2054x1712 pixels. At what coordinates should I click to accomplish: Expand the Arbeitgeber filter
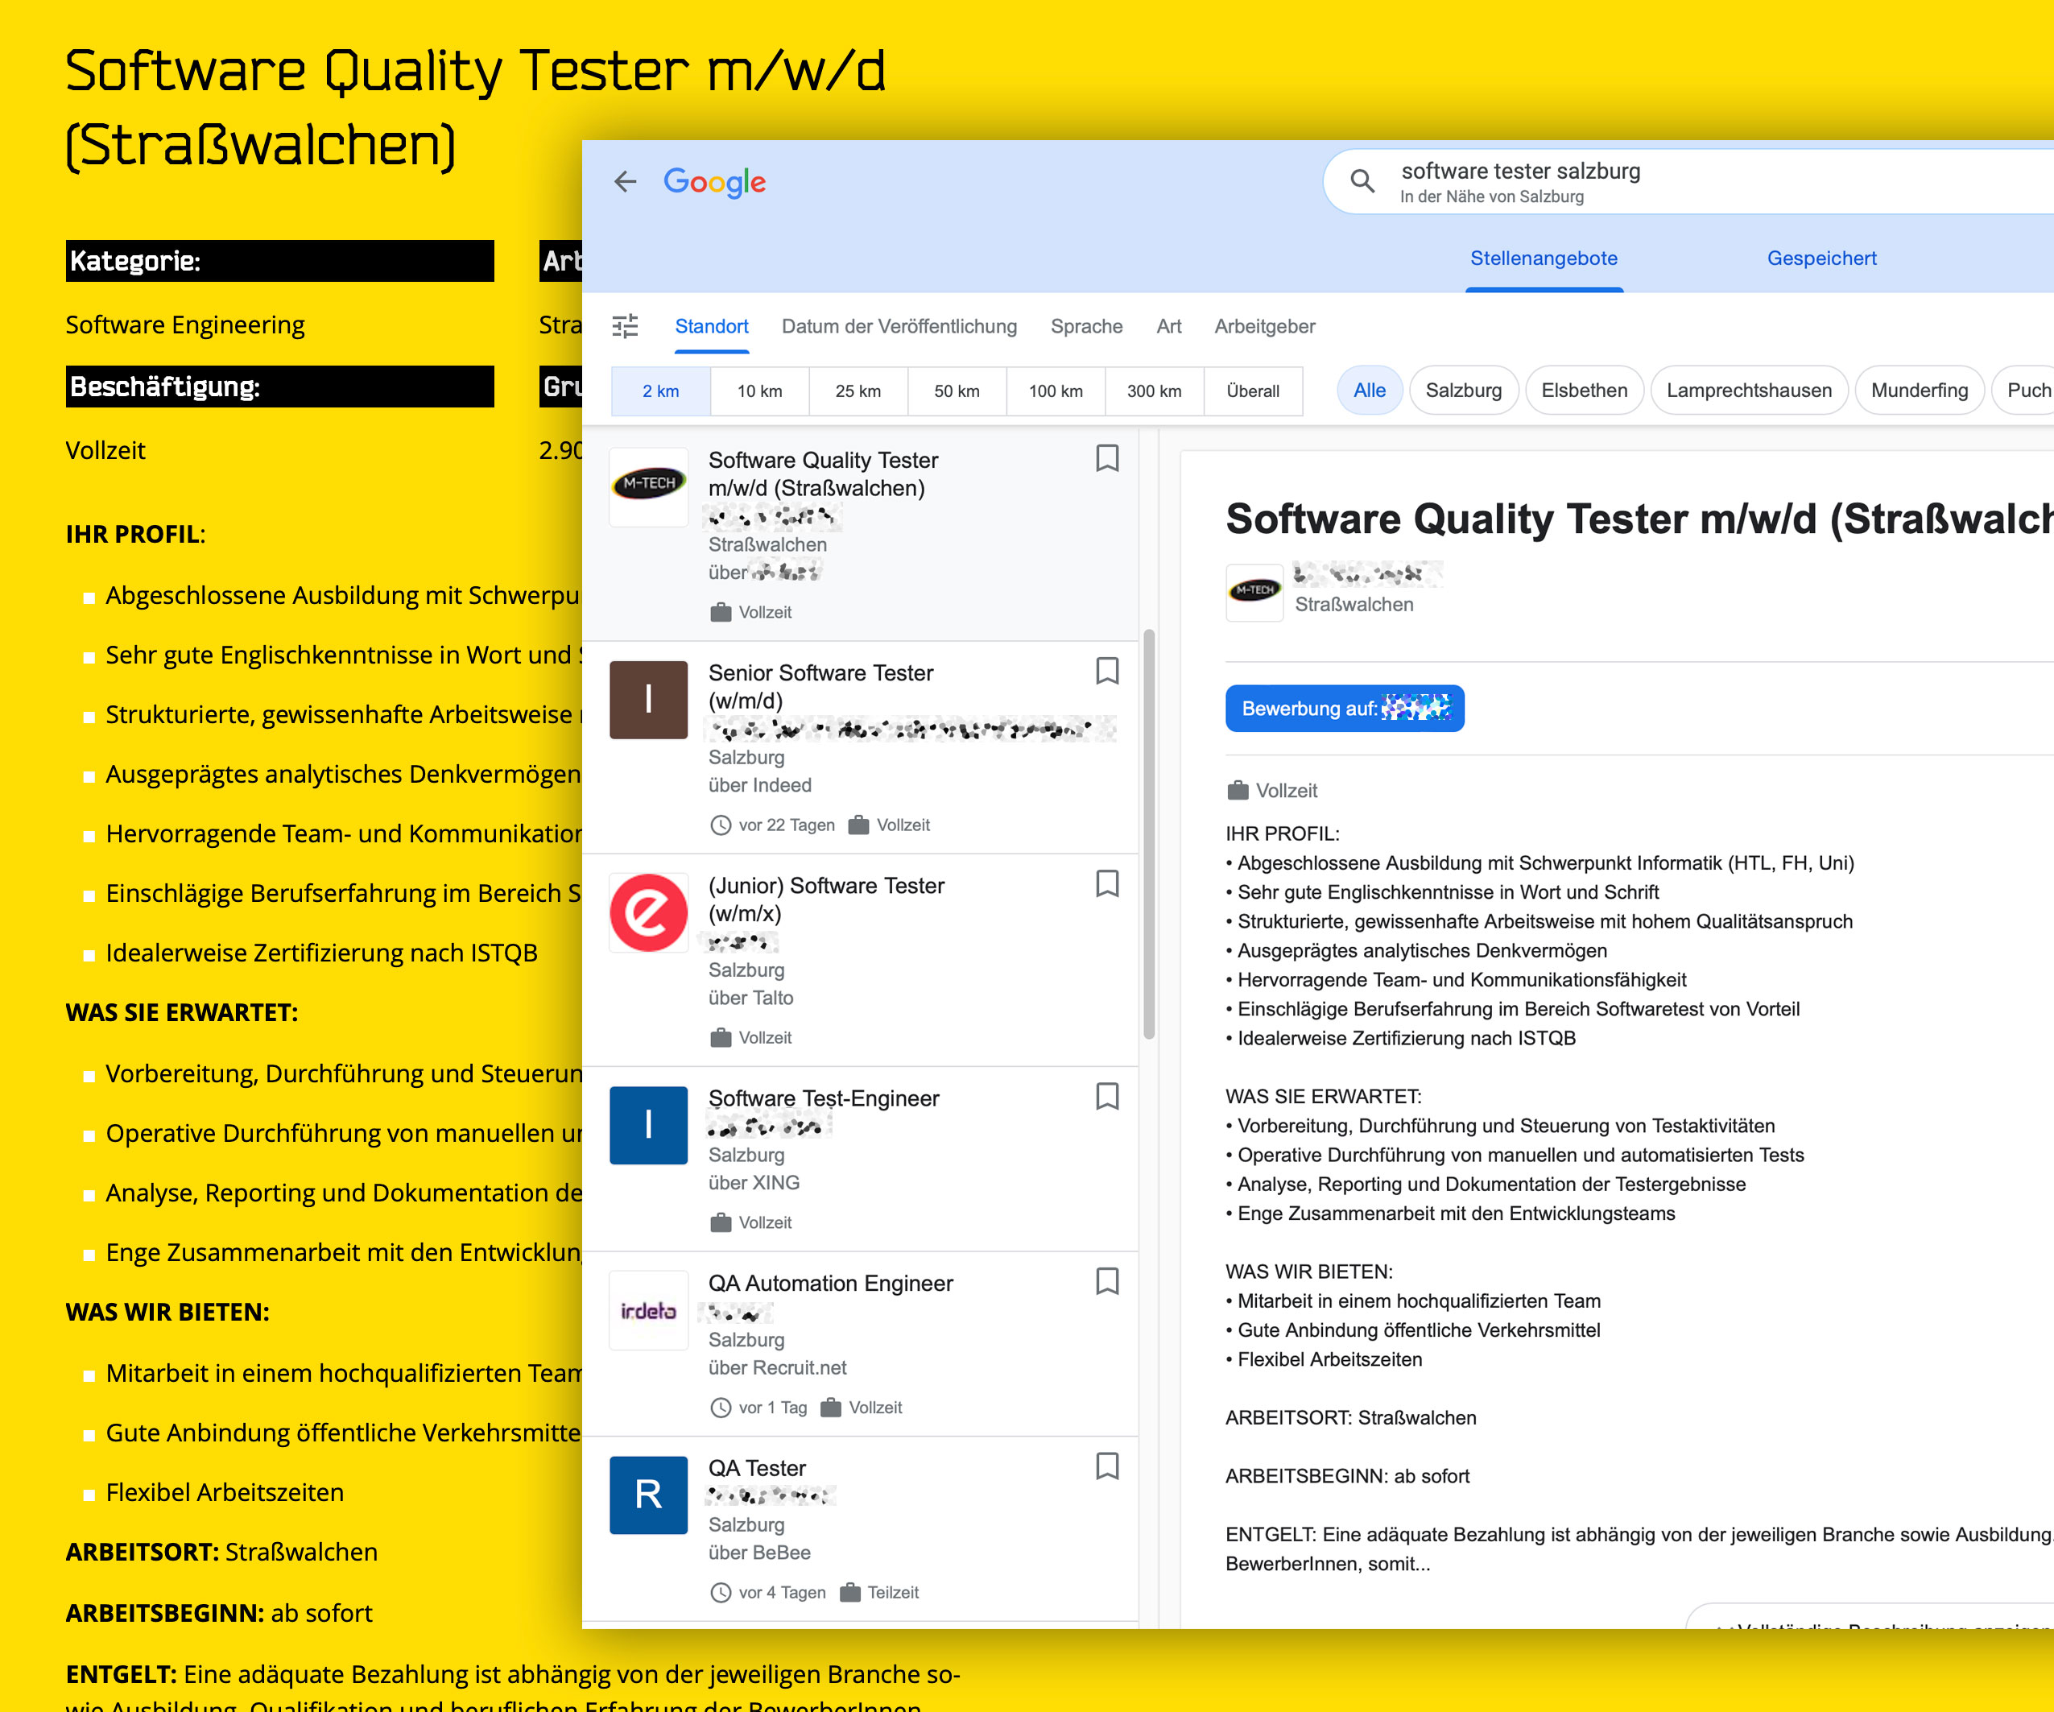tap(1263, 326)
